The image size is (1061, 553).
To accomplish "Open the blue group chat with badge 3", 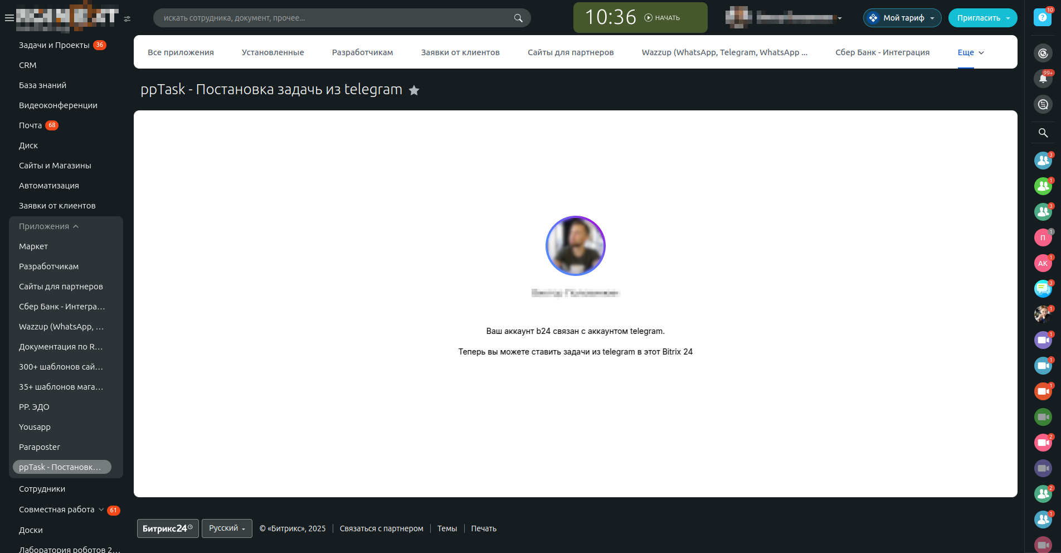I will pyautogui.click(x=1043, y=161).
